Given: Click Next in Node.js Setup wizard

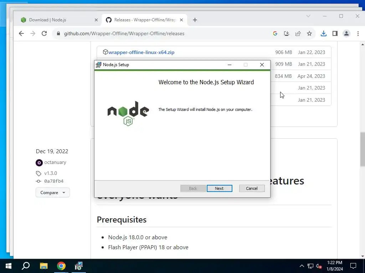Looking at the screenshot, I should click(x=219, y=188).
